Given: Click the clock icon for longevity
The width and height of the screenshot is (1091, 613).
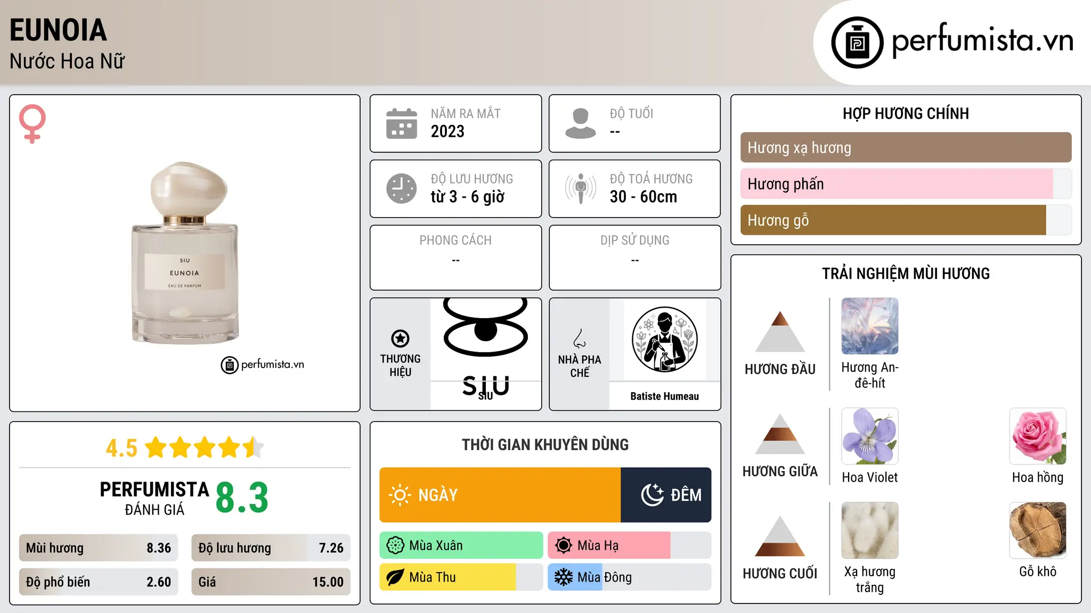Looking at the screenshot, I should coord(402,188).
